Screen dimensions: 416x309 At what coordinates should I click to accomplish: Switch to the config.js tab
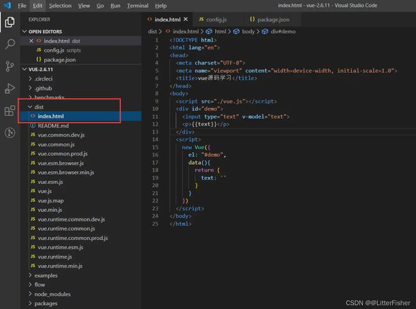point(216,20)
